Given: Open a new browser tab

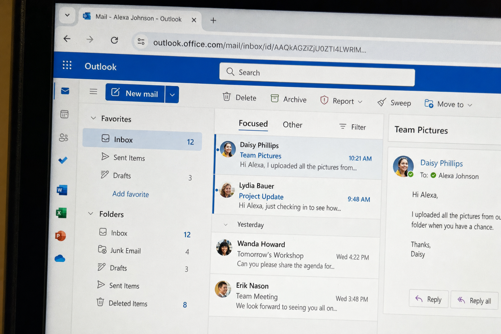Looking at the screenshot, I should click(x=213, y=21).
